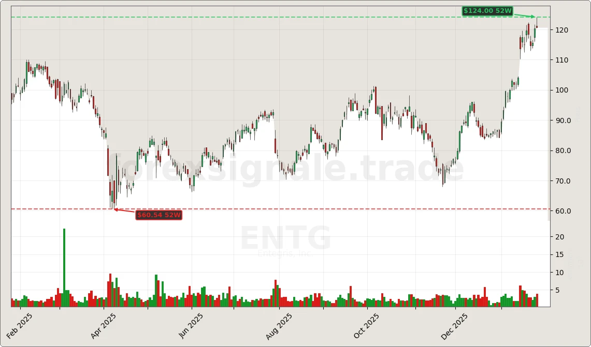Click the ENTG ticker watermark
Image resolution: width=591 pixels, height=347 pixels.
[x=286, y=238]
